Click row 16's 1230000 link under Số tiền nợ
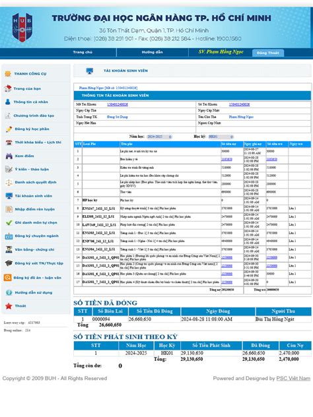Screen dimensions: 313x417 coord(226,274)
